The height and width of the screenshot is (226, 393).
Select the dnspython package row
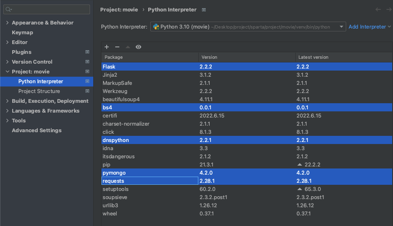coord(247,140)
